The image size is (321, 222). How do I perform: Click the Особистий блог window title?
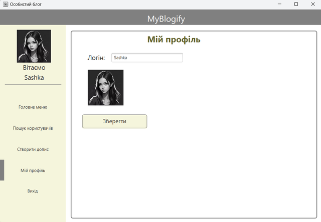click(26, 5)
